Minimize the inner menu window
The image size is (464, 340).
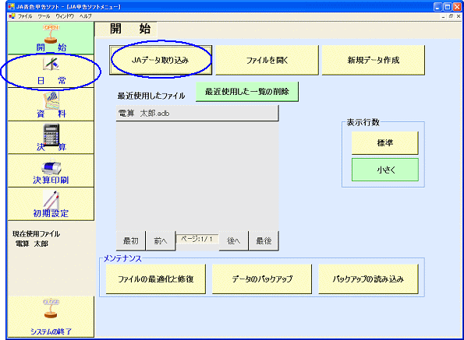point(443,16)
